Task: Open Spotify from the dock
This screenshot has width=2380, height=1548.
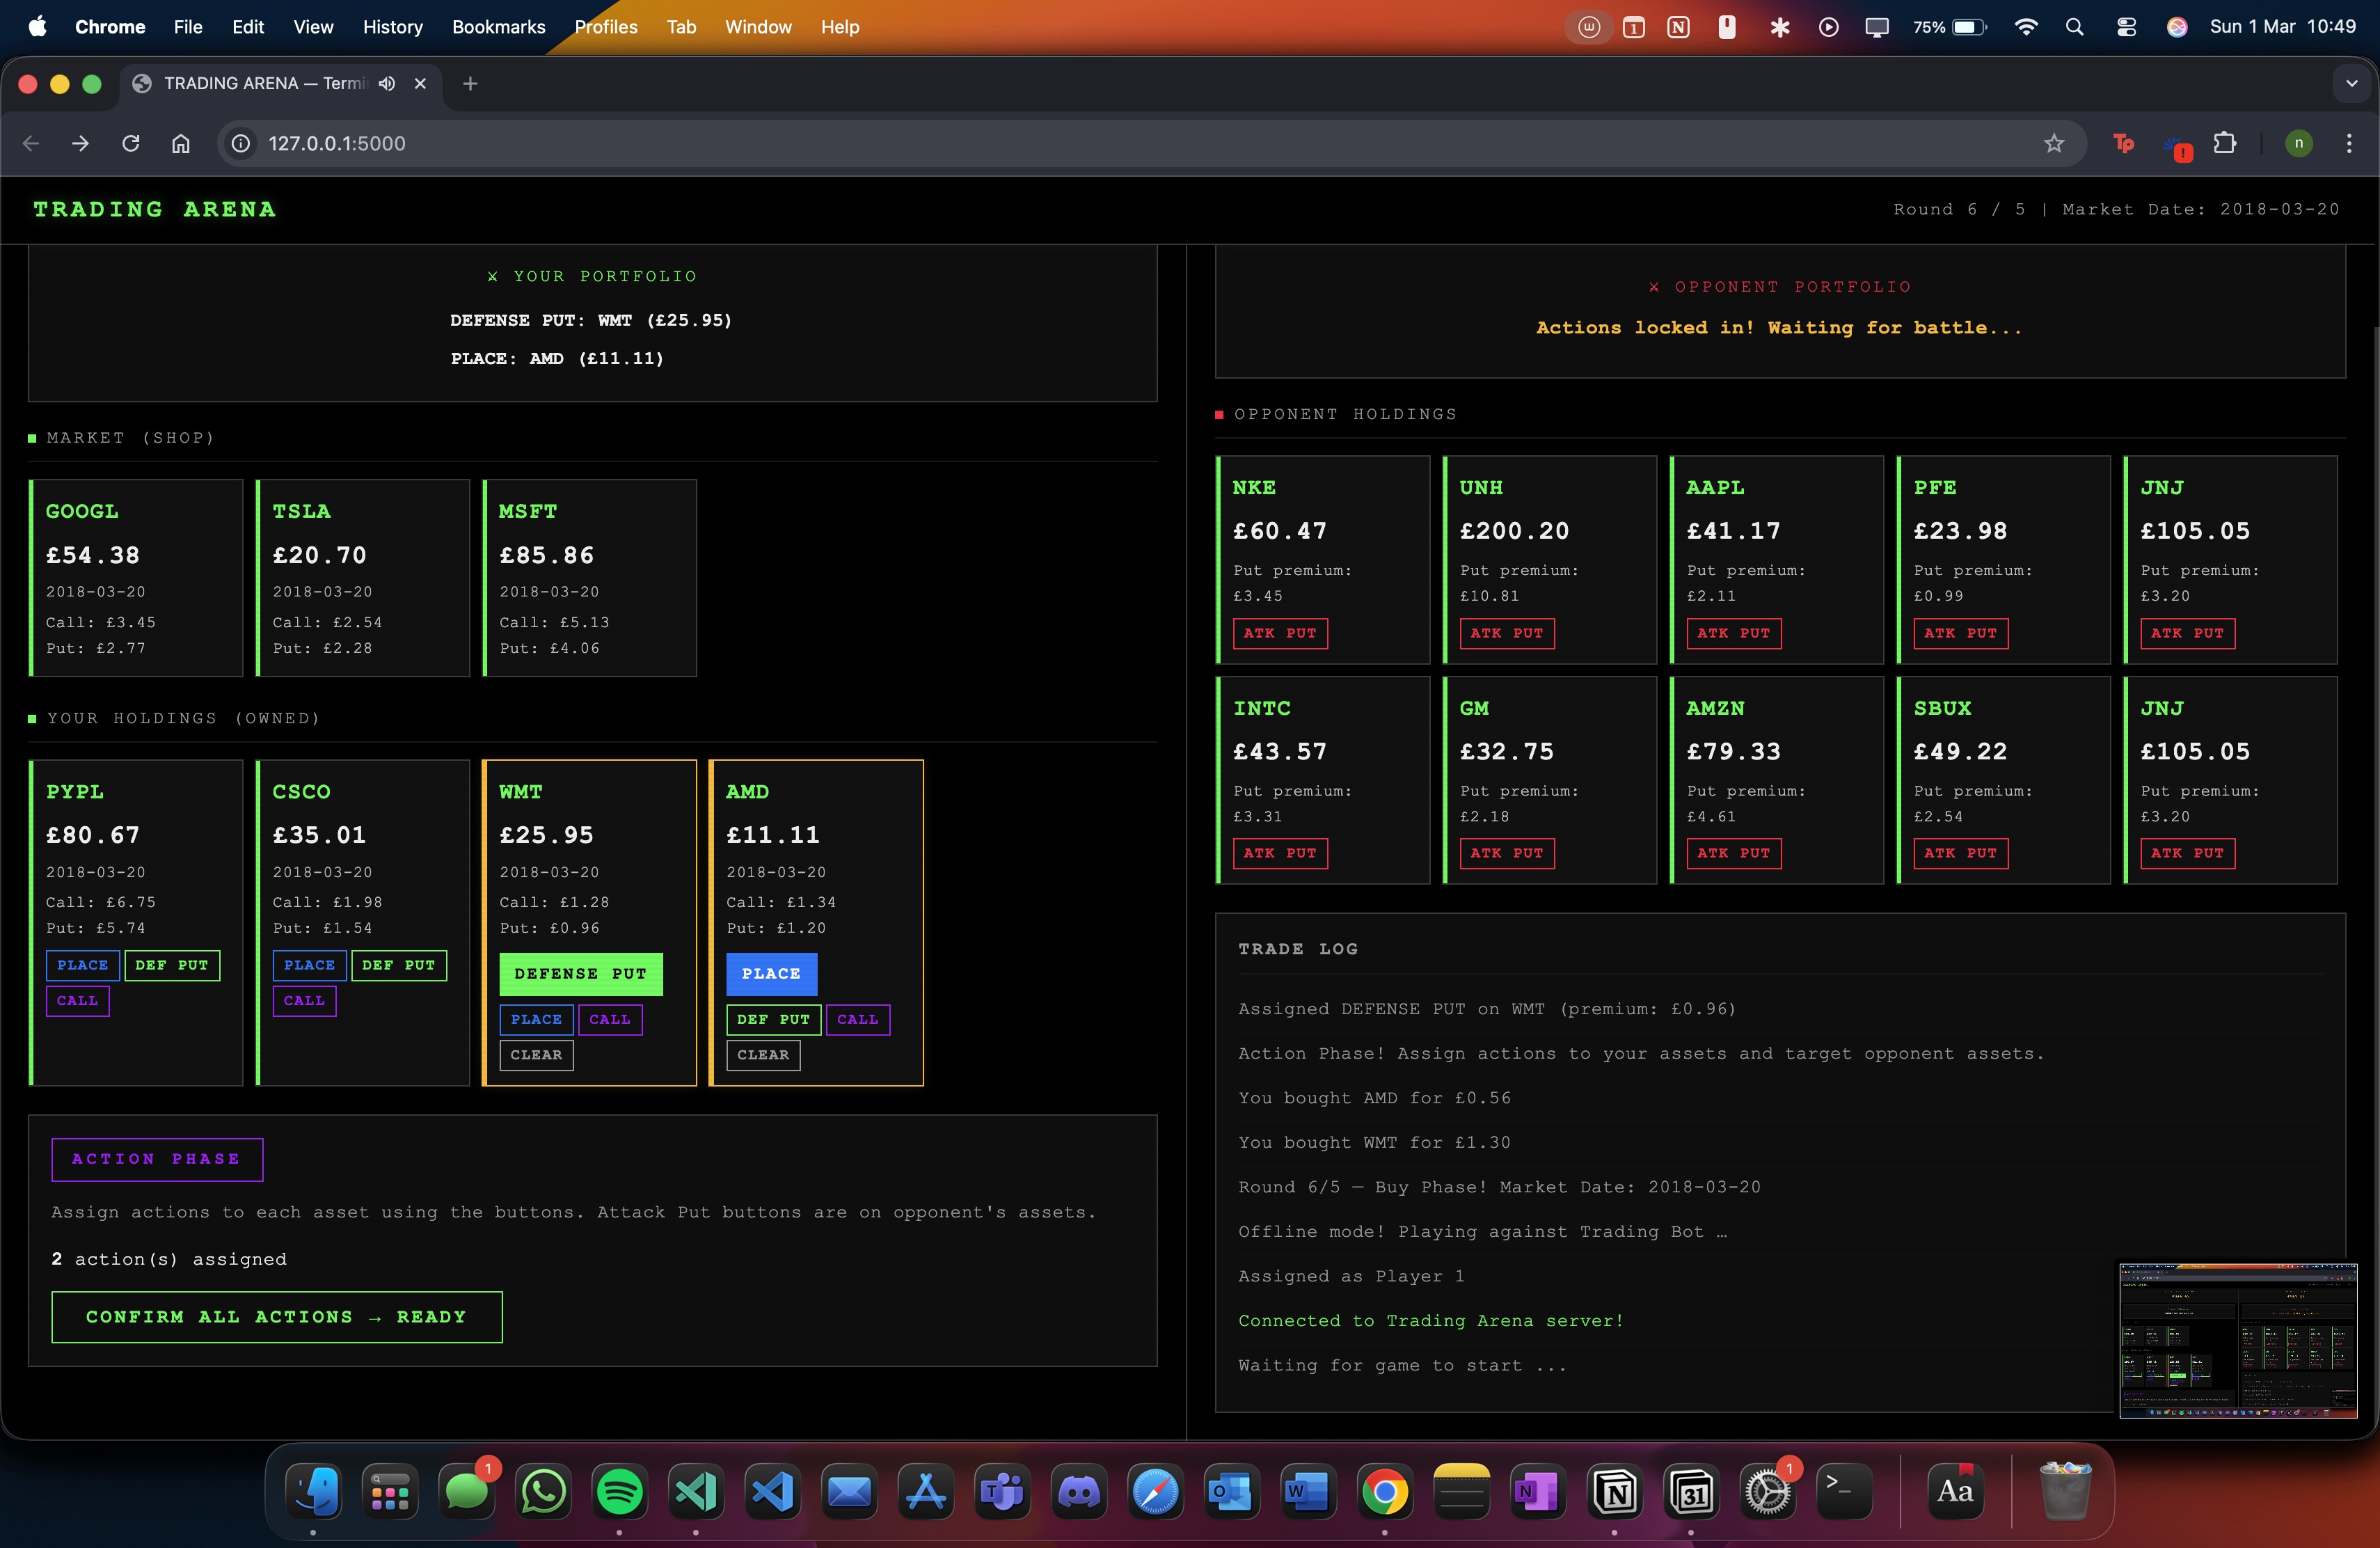Action: tap(619, 1492)
